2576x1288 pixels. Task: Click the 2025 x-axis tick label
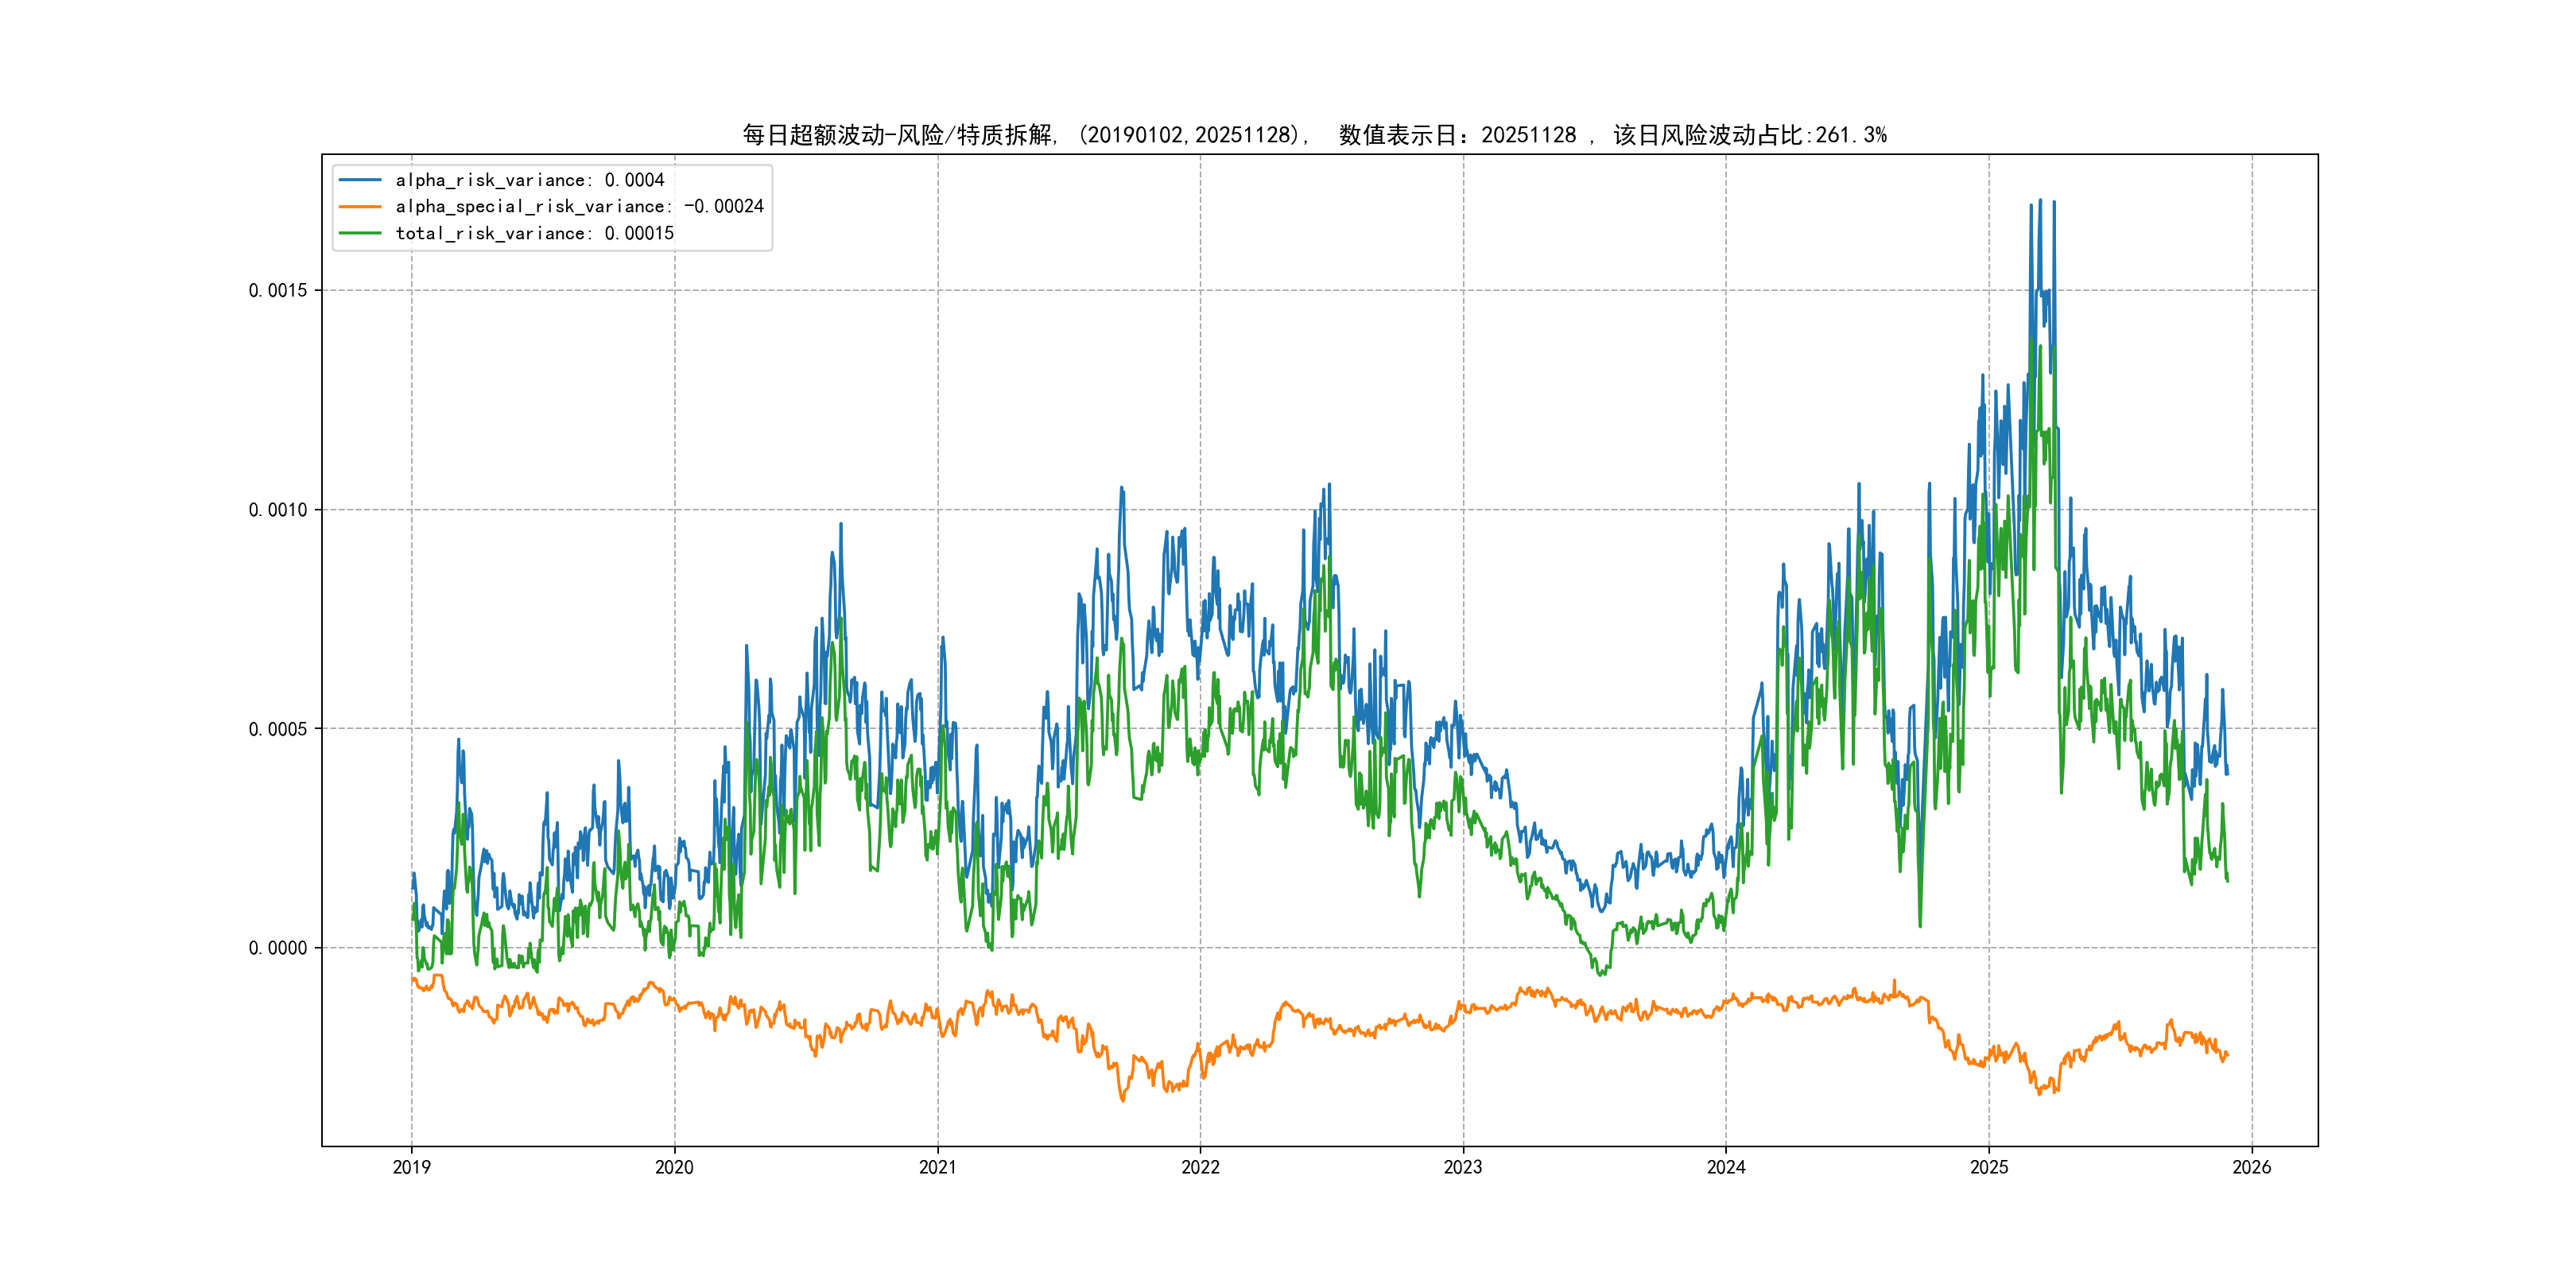[1989, 1167]
